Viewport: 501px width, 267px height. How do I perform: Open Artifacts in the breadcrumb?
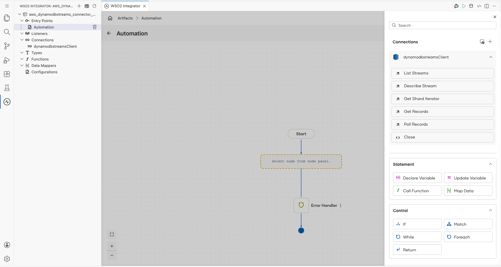pos(125,18)
